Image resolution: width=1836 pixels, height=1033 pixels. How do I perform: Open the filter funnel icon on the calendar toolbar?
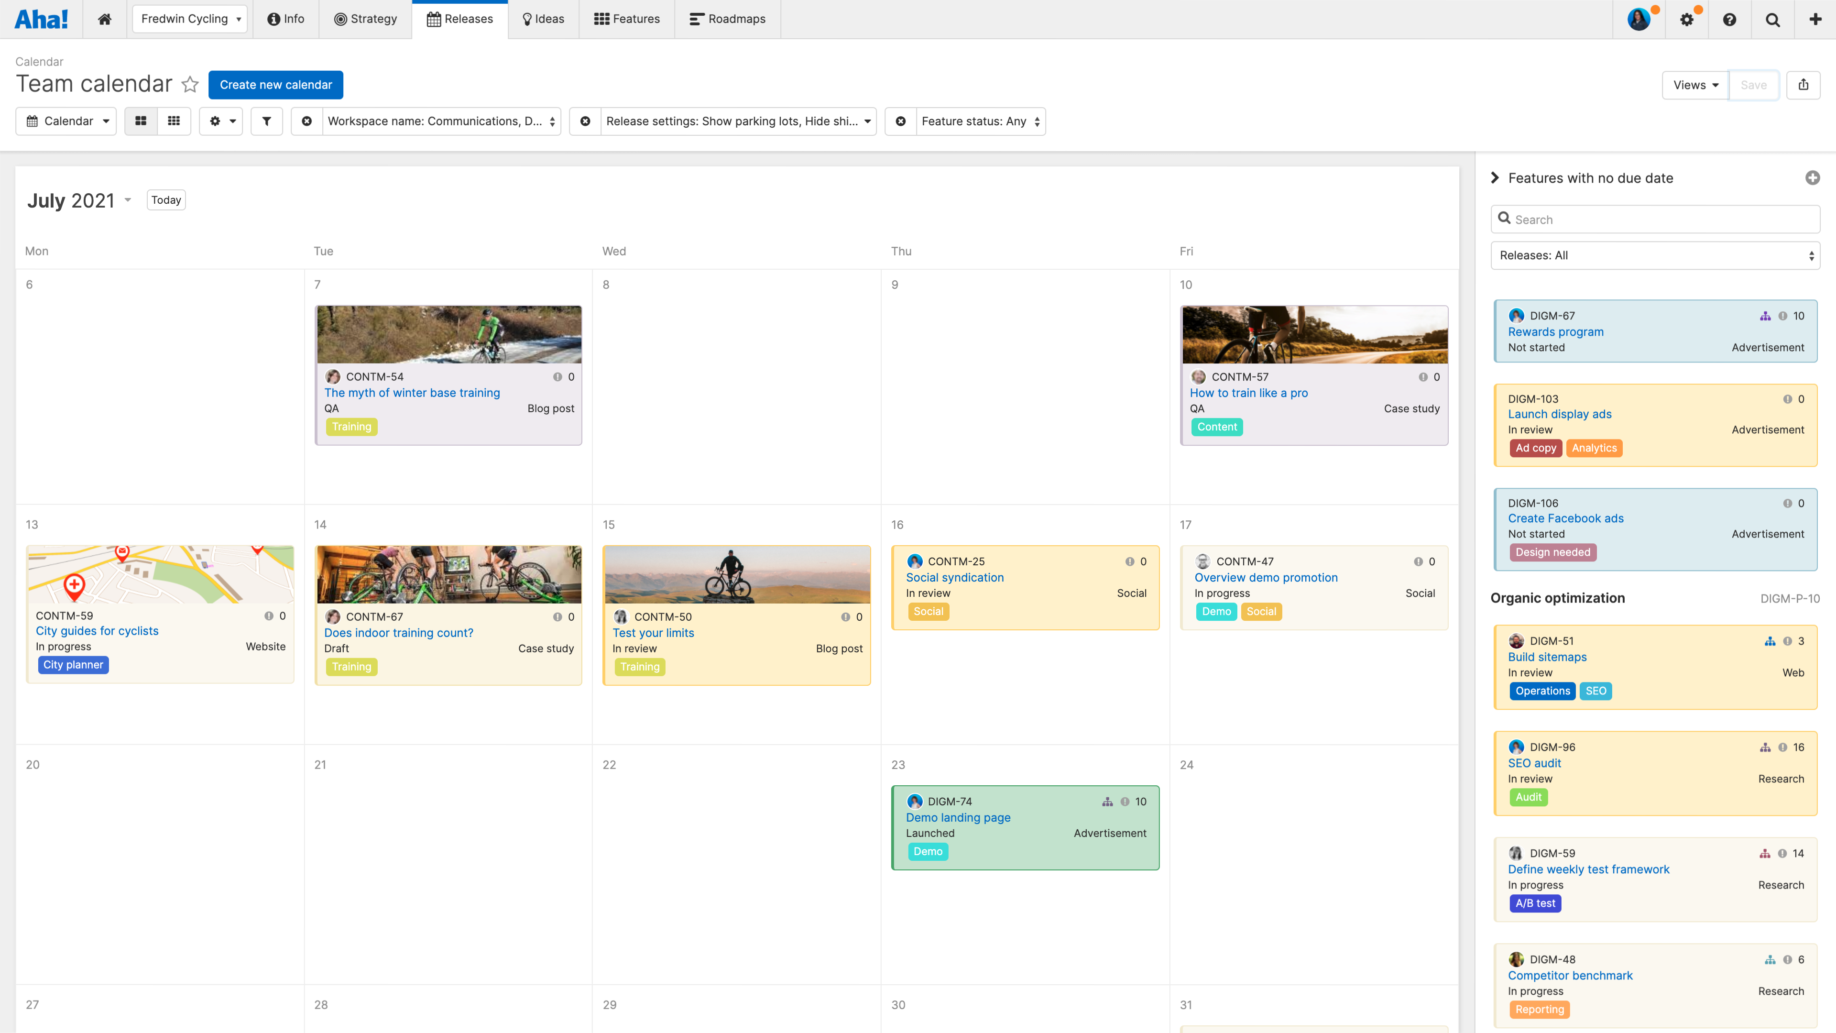click(x=267, y=121)
